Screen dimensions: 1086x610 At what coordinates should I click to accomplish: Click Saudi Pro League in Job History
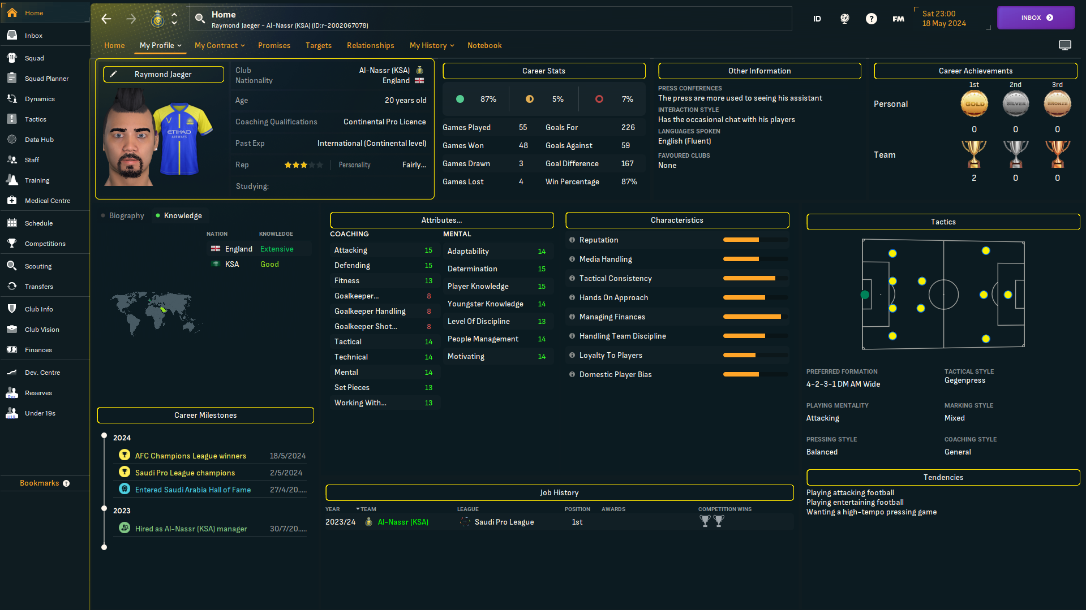tap(504, 522)
